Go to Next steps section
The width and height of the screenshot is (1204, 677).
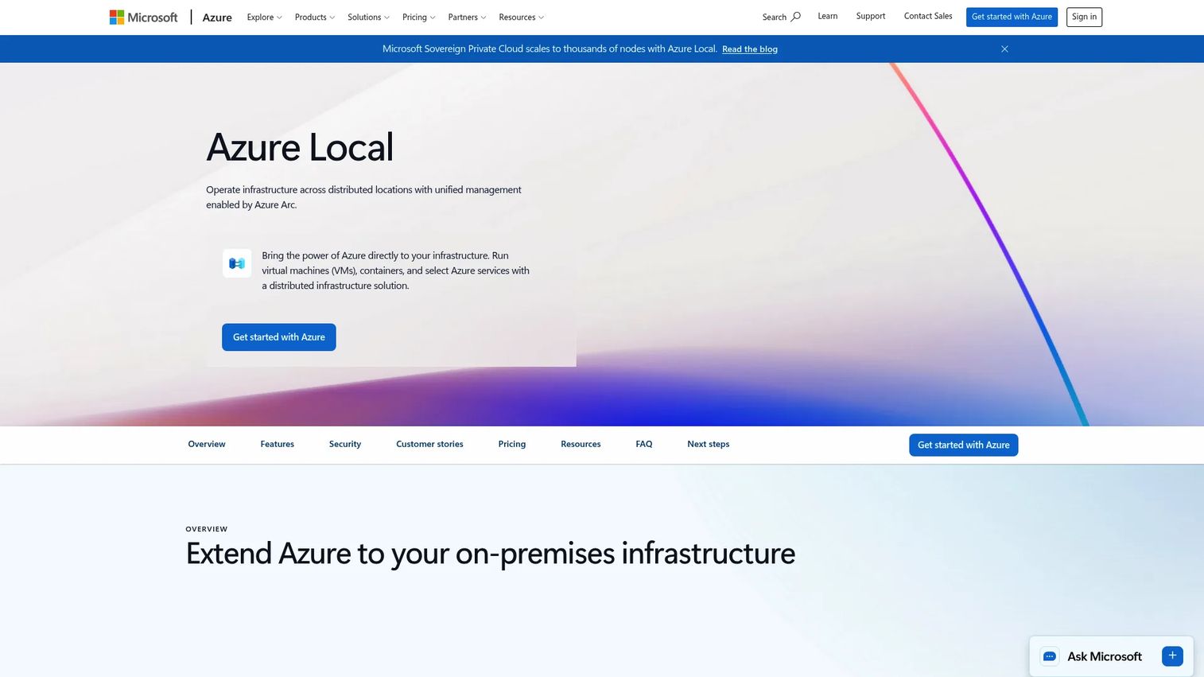tap(709, 444)
